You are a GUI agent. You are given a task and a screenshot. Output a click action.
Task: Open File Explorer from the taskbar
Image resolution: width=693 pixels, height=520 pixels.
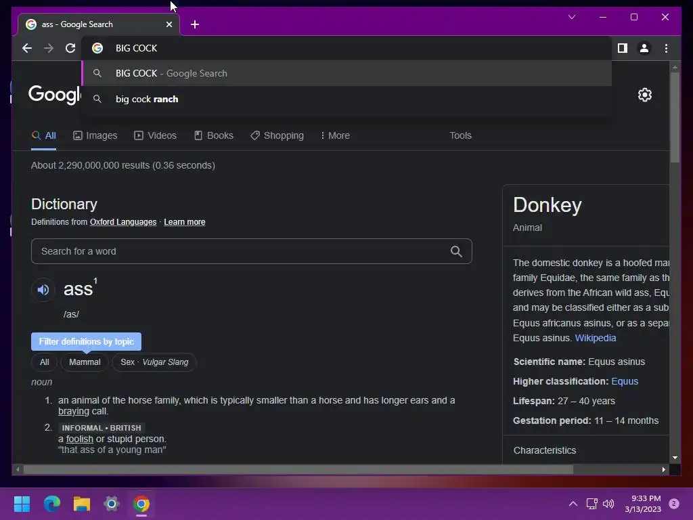click(x=82, y=504)
